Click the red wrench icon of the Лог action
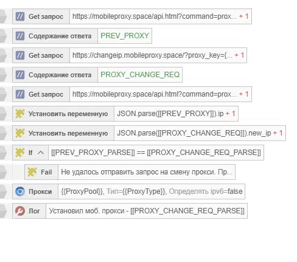This screenshot has height=262, width=297. [x=20, y=211]
